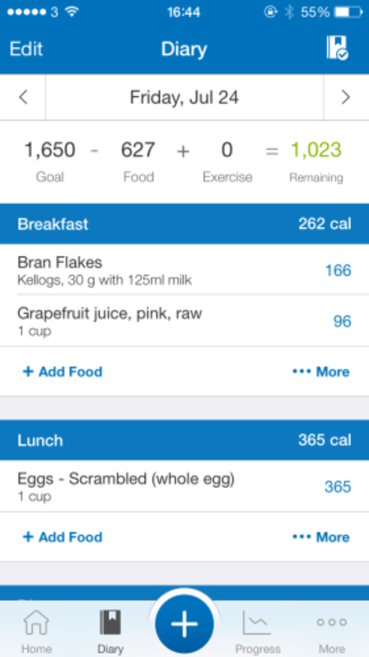Open More options for Lunch
369x657 pixels.
[x=321, y=537]
